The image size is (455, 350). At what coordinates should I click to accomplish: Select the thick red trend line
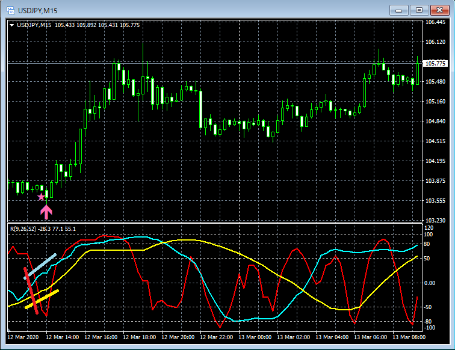coord(31,290)
